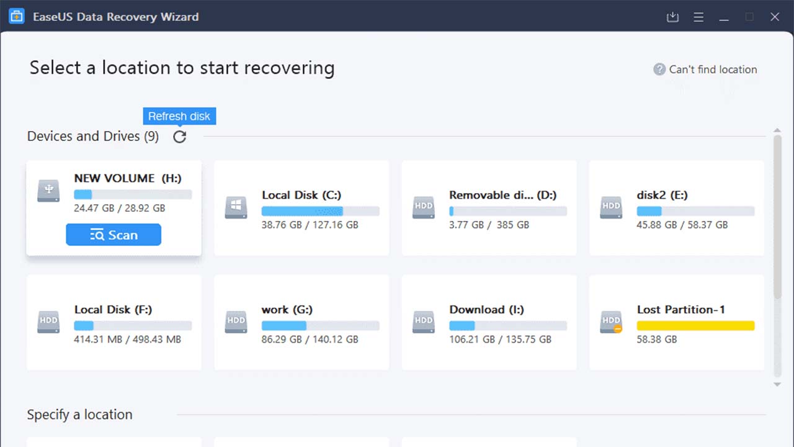The width and height of the screenshot is (794, 447).
Task: Click the question mark help icon
Action: pos(659,70)
